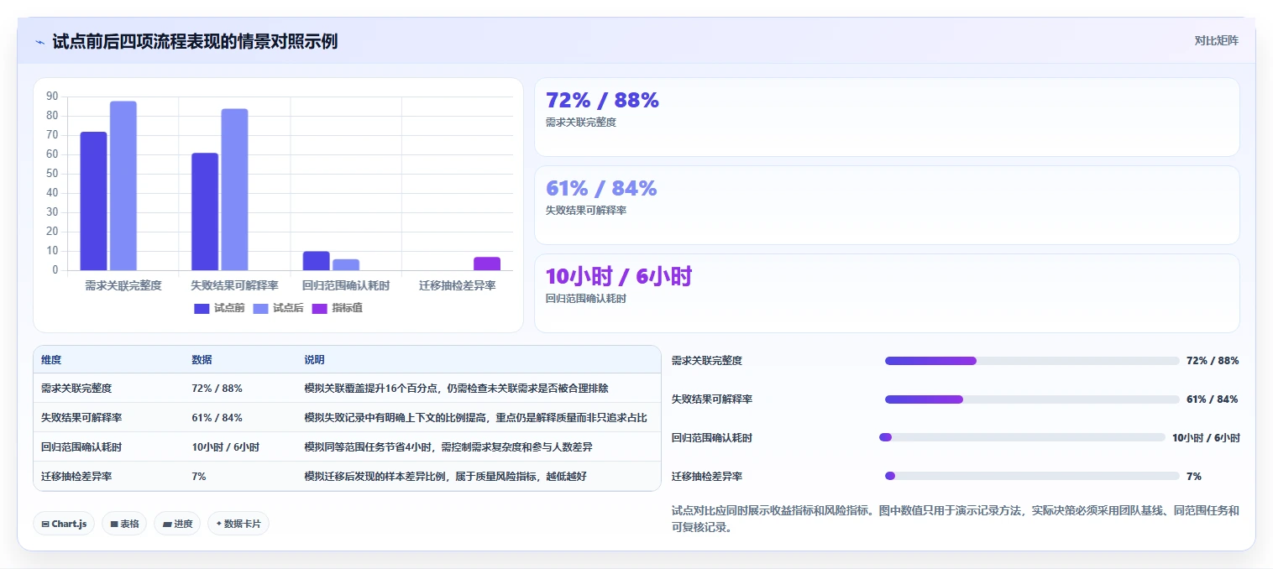
Task: Click the purple 迁移抽检差异率 bar in chart
Action: coord(487,264)
